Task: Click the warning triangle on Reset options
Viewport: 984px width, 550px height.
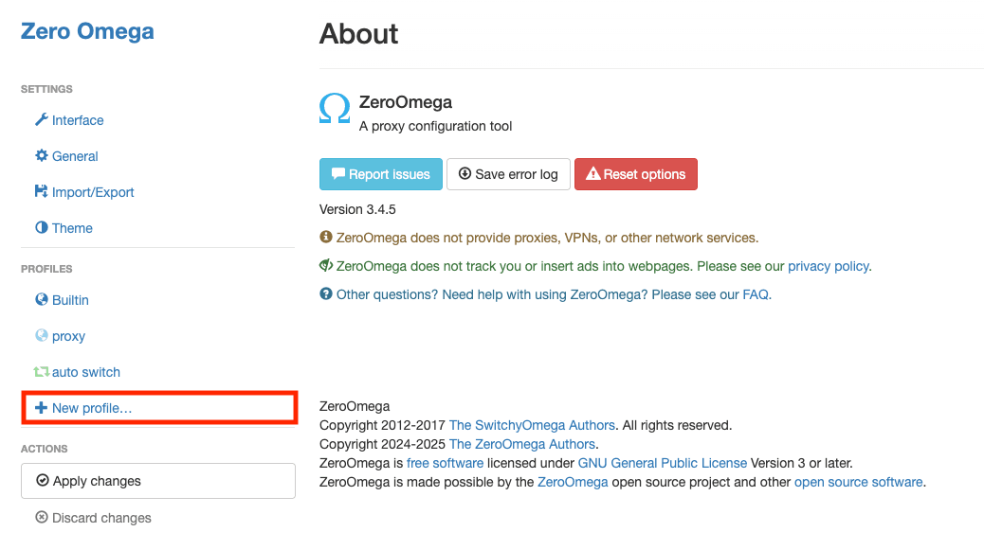Action: [595, 174]
